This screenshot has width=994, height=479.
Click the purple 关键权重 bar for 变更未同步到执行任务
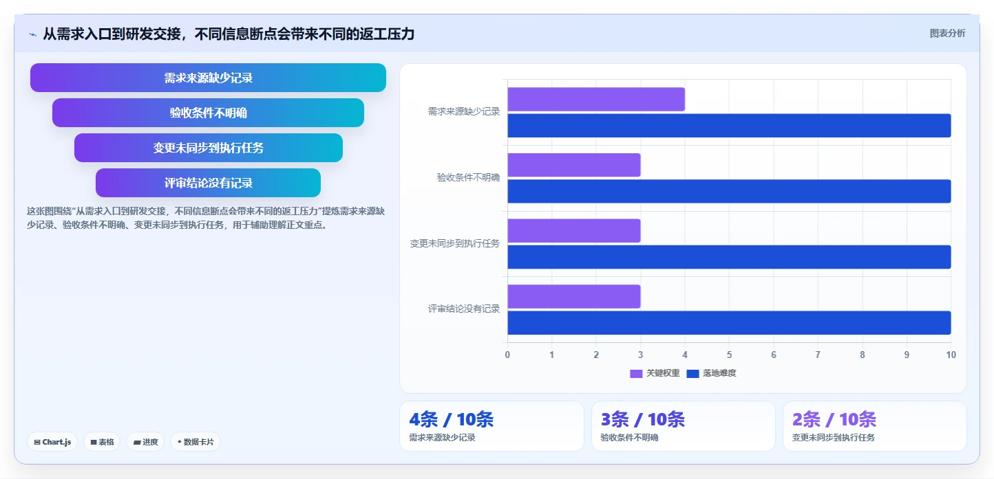(574, 231)
